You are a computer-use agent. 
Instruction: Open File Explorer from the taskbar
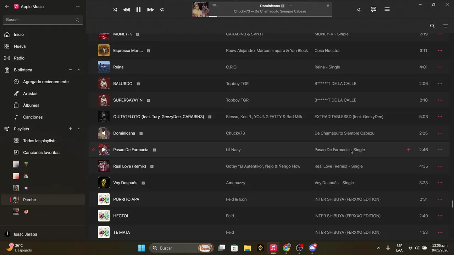[247, 248]
